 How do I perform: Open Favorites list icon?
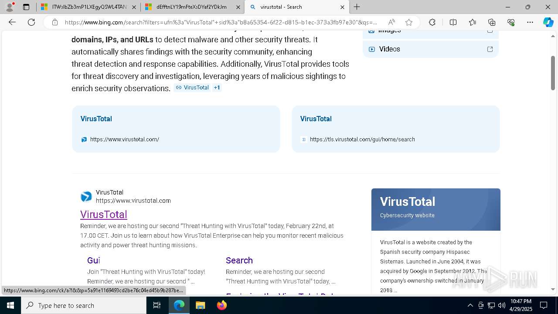click(x=473, y=22)
